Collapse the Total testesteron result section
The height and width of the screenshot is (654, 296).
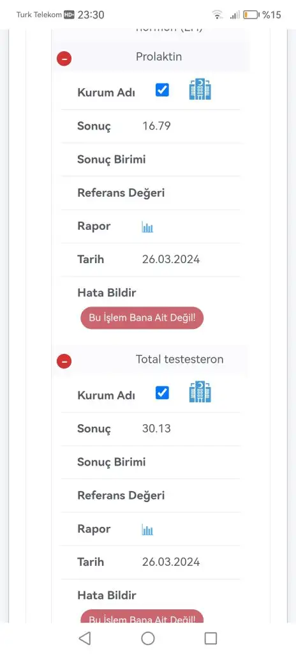tap(64, 361)
